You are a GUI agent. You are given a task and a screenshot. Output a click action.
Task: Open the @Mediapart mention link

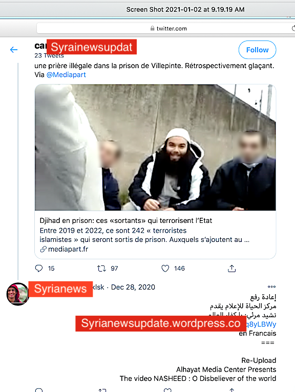pos(66,75)
